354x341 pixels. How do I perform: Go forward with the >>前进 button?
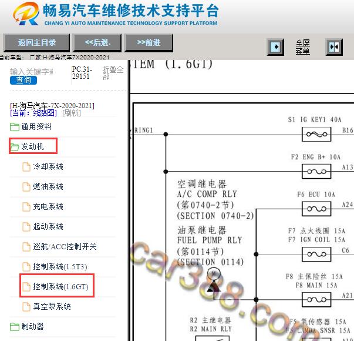149,42
